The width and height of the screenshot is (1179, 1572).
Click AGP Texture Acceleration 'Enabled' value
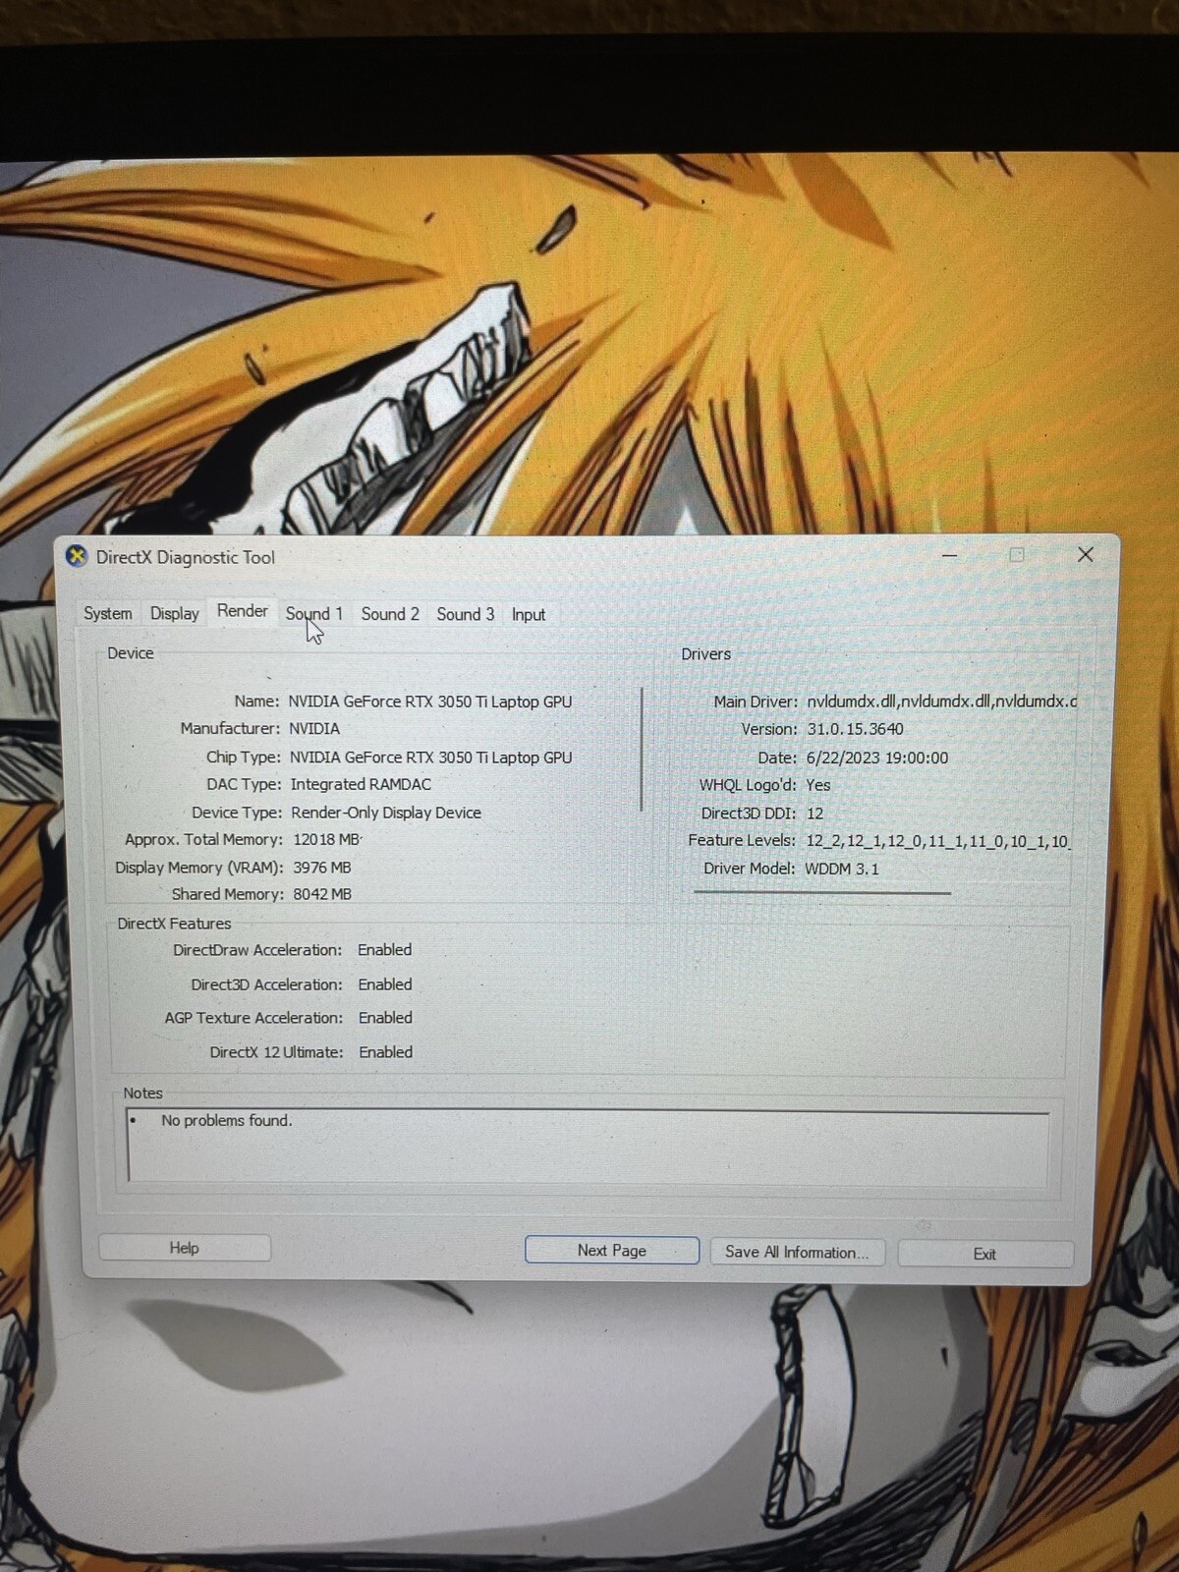pyautogui.click(x=385, y=1018)
